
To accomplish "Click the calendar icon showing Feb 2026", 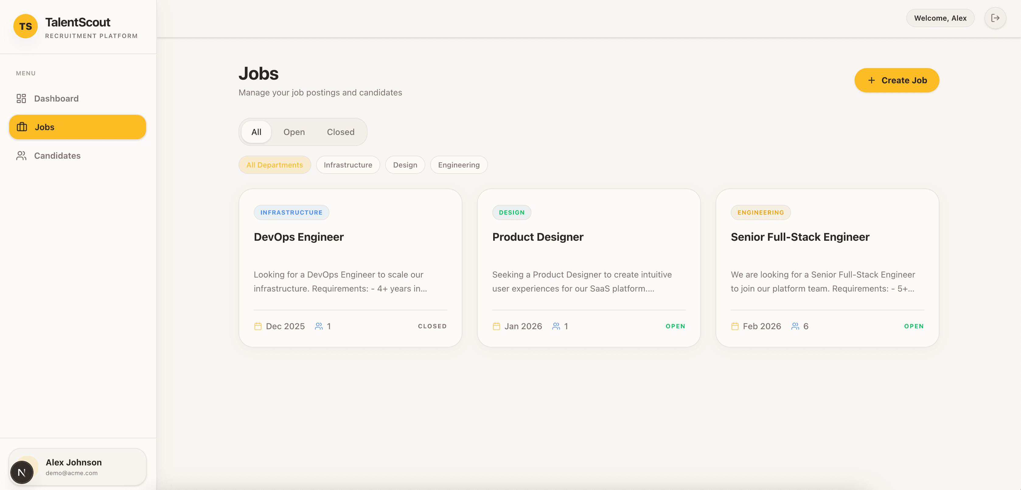I will pyautogui.click(x=734, y=326).
